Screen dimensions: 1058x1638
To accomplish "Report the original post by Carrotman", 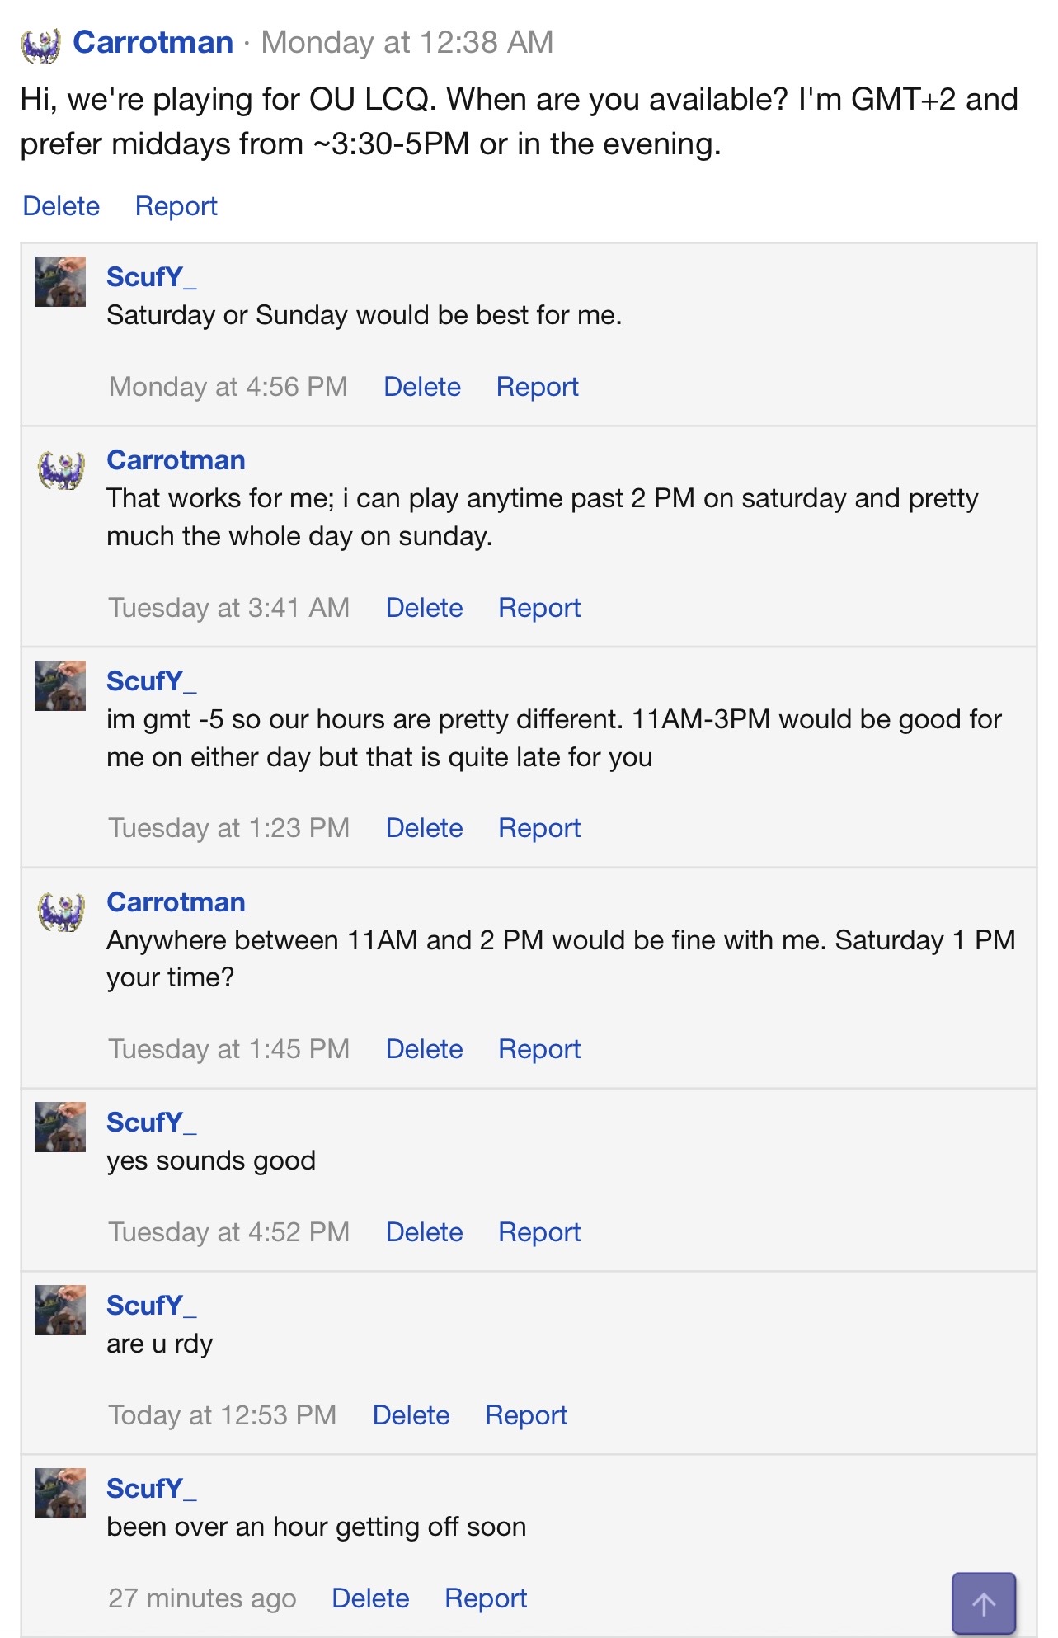I will pos(176,206).
